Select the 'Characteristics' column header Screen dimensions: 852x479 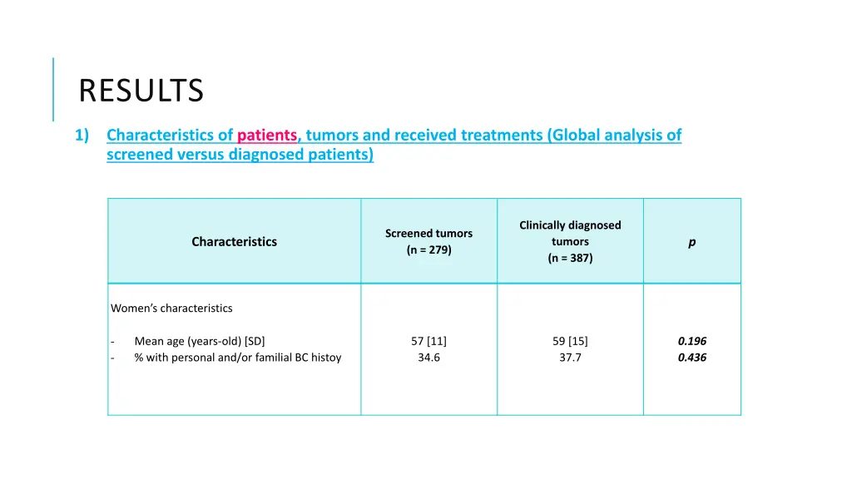(x=234, y=242)
